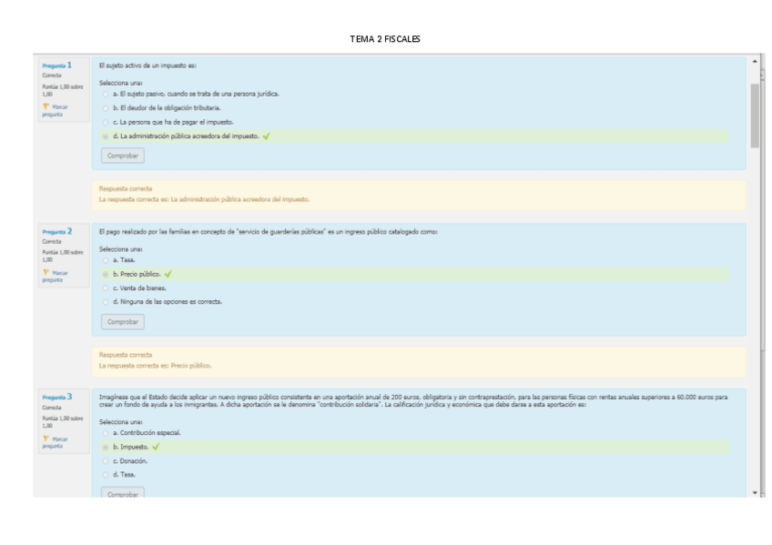Click the green checkmark next to 'Impuesto'

(156, 447)
